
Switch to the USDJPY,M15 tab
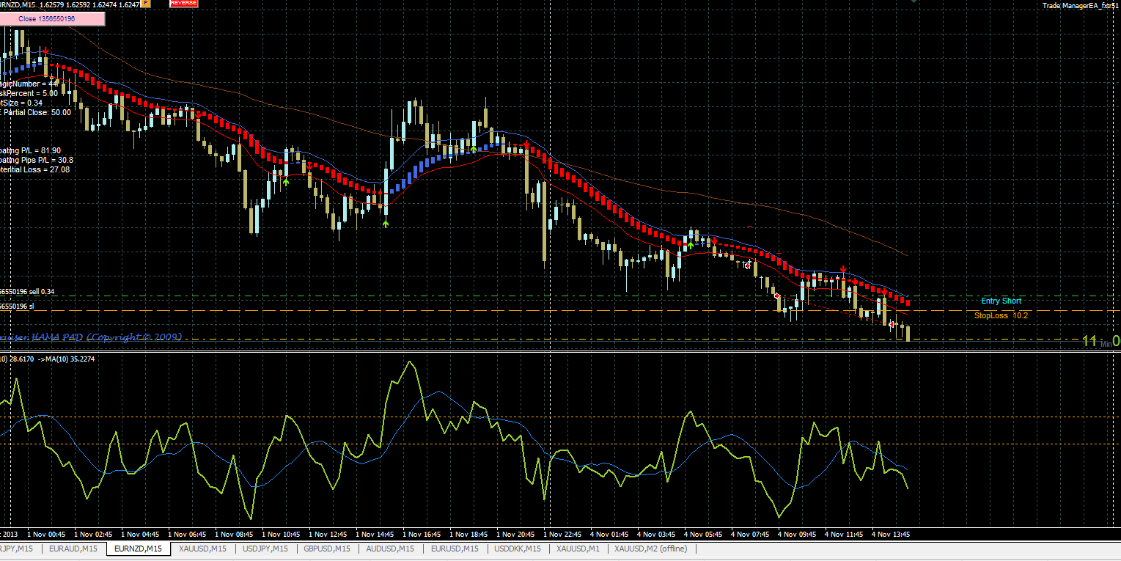click(265, 549)
